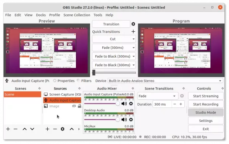Screen dimensions: 229x144
Task: Remove selected source with minus icon
Action: click(55, 129)
